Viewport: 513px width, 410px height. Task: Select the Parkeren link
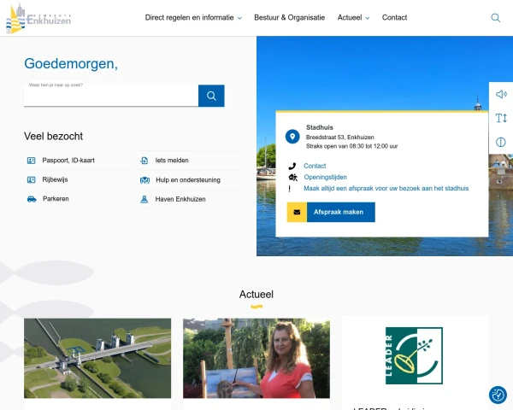(56, 199)
